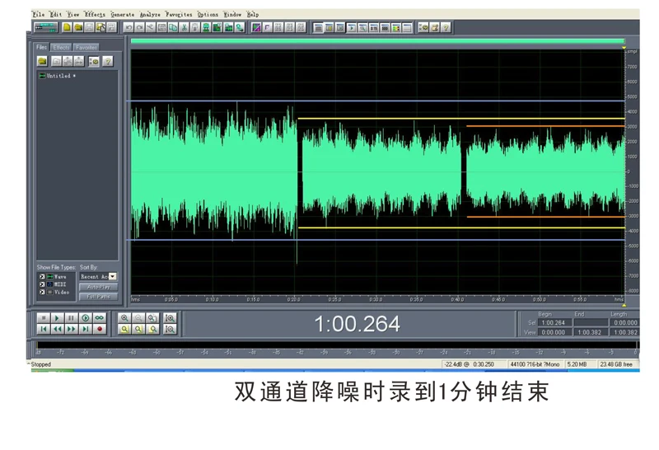Click the Auto-Play button

click(x=98, y=287)
